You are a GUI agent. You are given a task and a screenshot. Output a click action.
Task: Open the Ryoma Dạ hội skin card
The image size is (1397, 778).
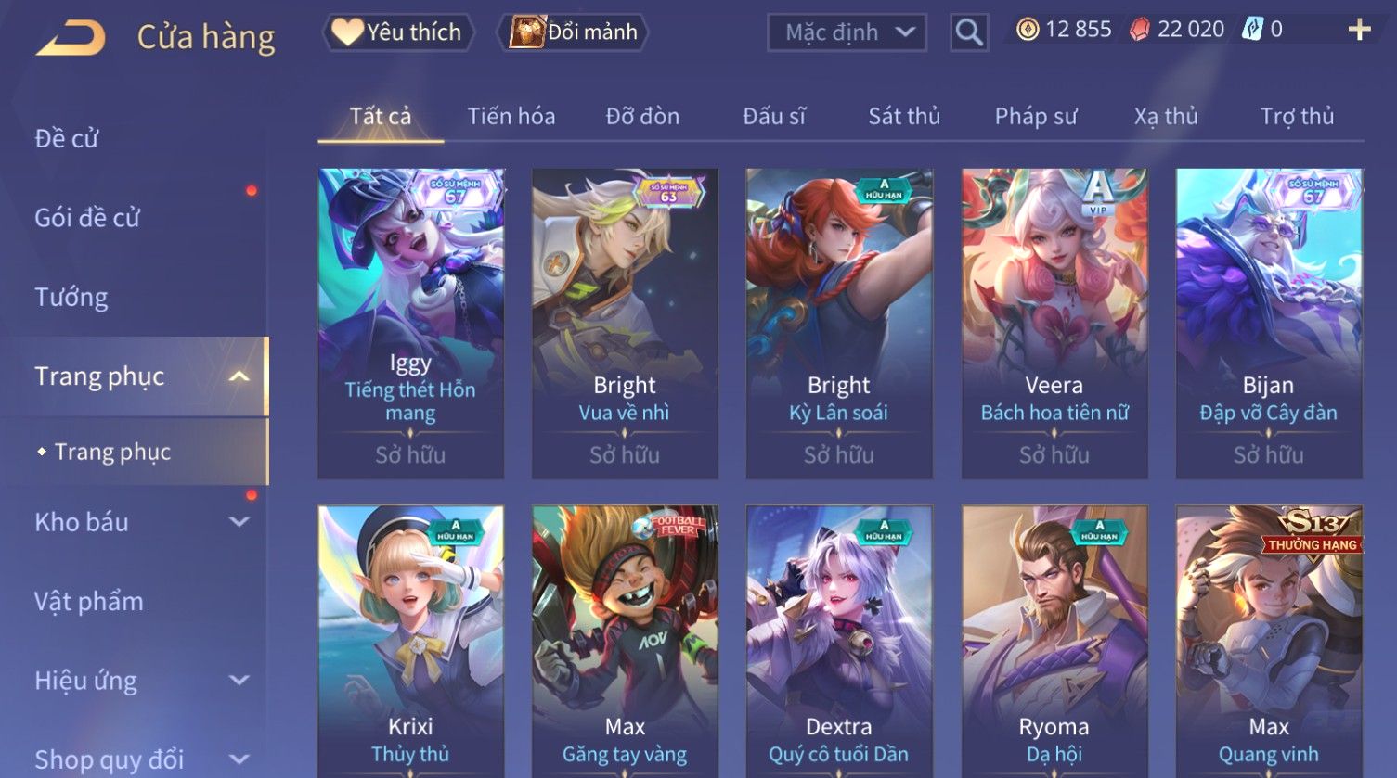[1054, 642]
